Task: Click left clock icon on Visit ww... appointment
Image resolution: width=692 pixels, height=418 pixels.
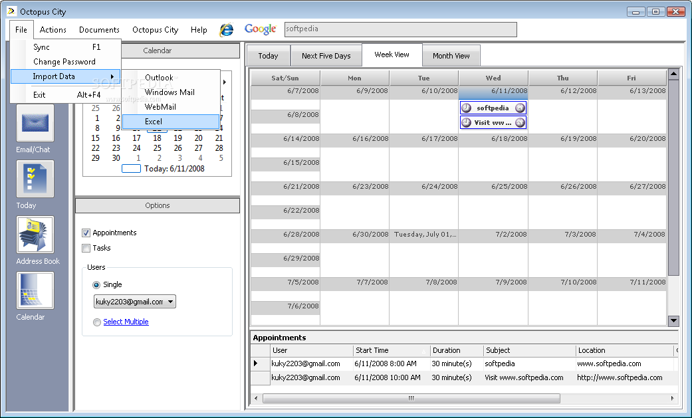Action: pyautogui.click(x=466, y=122)
